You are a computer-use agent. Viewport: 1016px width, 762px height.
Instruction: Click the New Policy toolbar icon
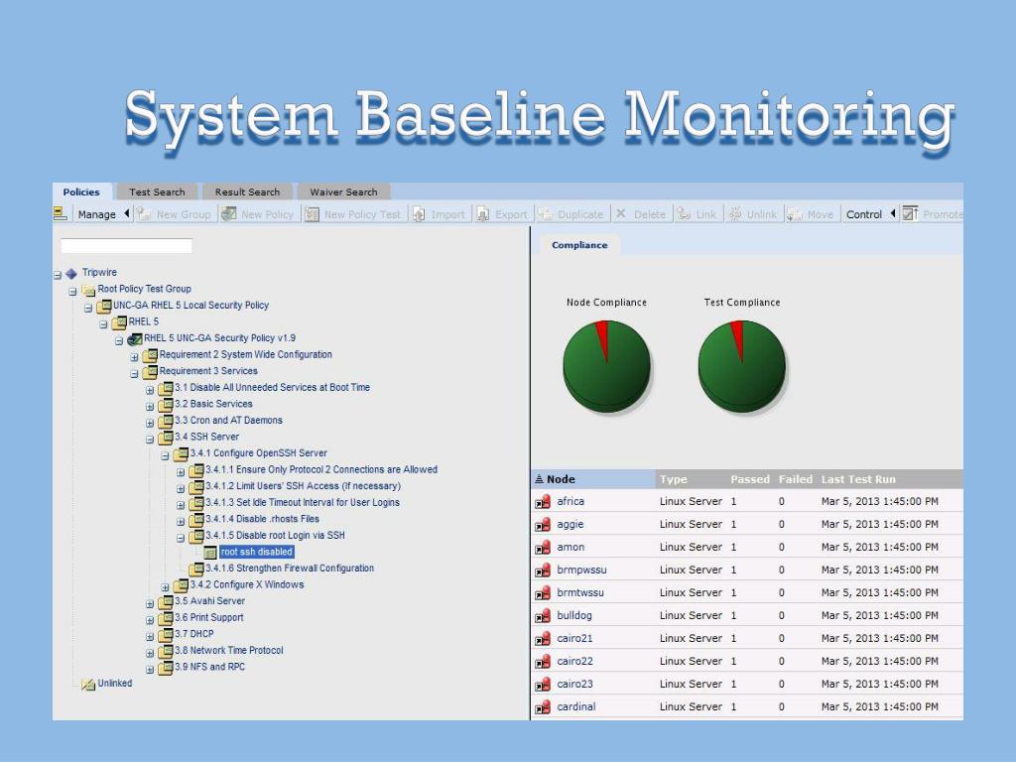pos(229,214)
